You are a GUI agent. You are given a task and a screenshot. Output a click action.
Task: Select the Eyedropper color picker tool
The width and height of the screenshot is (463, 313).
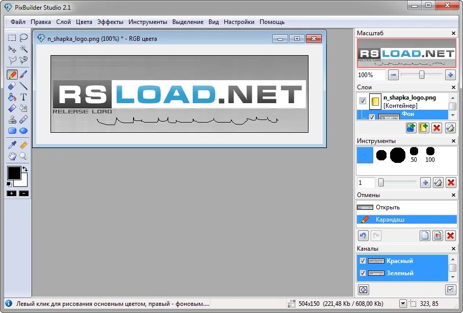pyautogui.click(x=12, y=145)
